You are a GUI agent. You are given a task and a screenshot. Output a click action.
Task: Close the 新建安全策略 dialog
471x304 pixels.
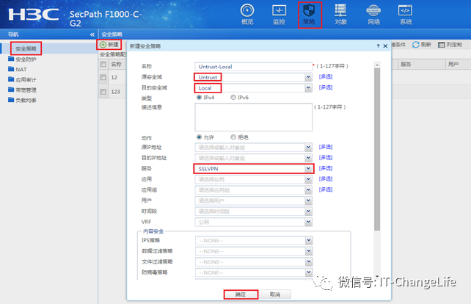point(385,46)
